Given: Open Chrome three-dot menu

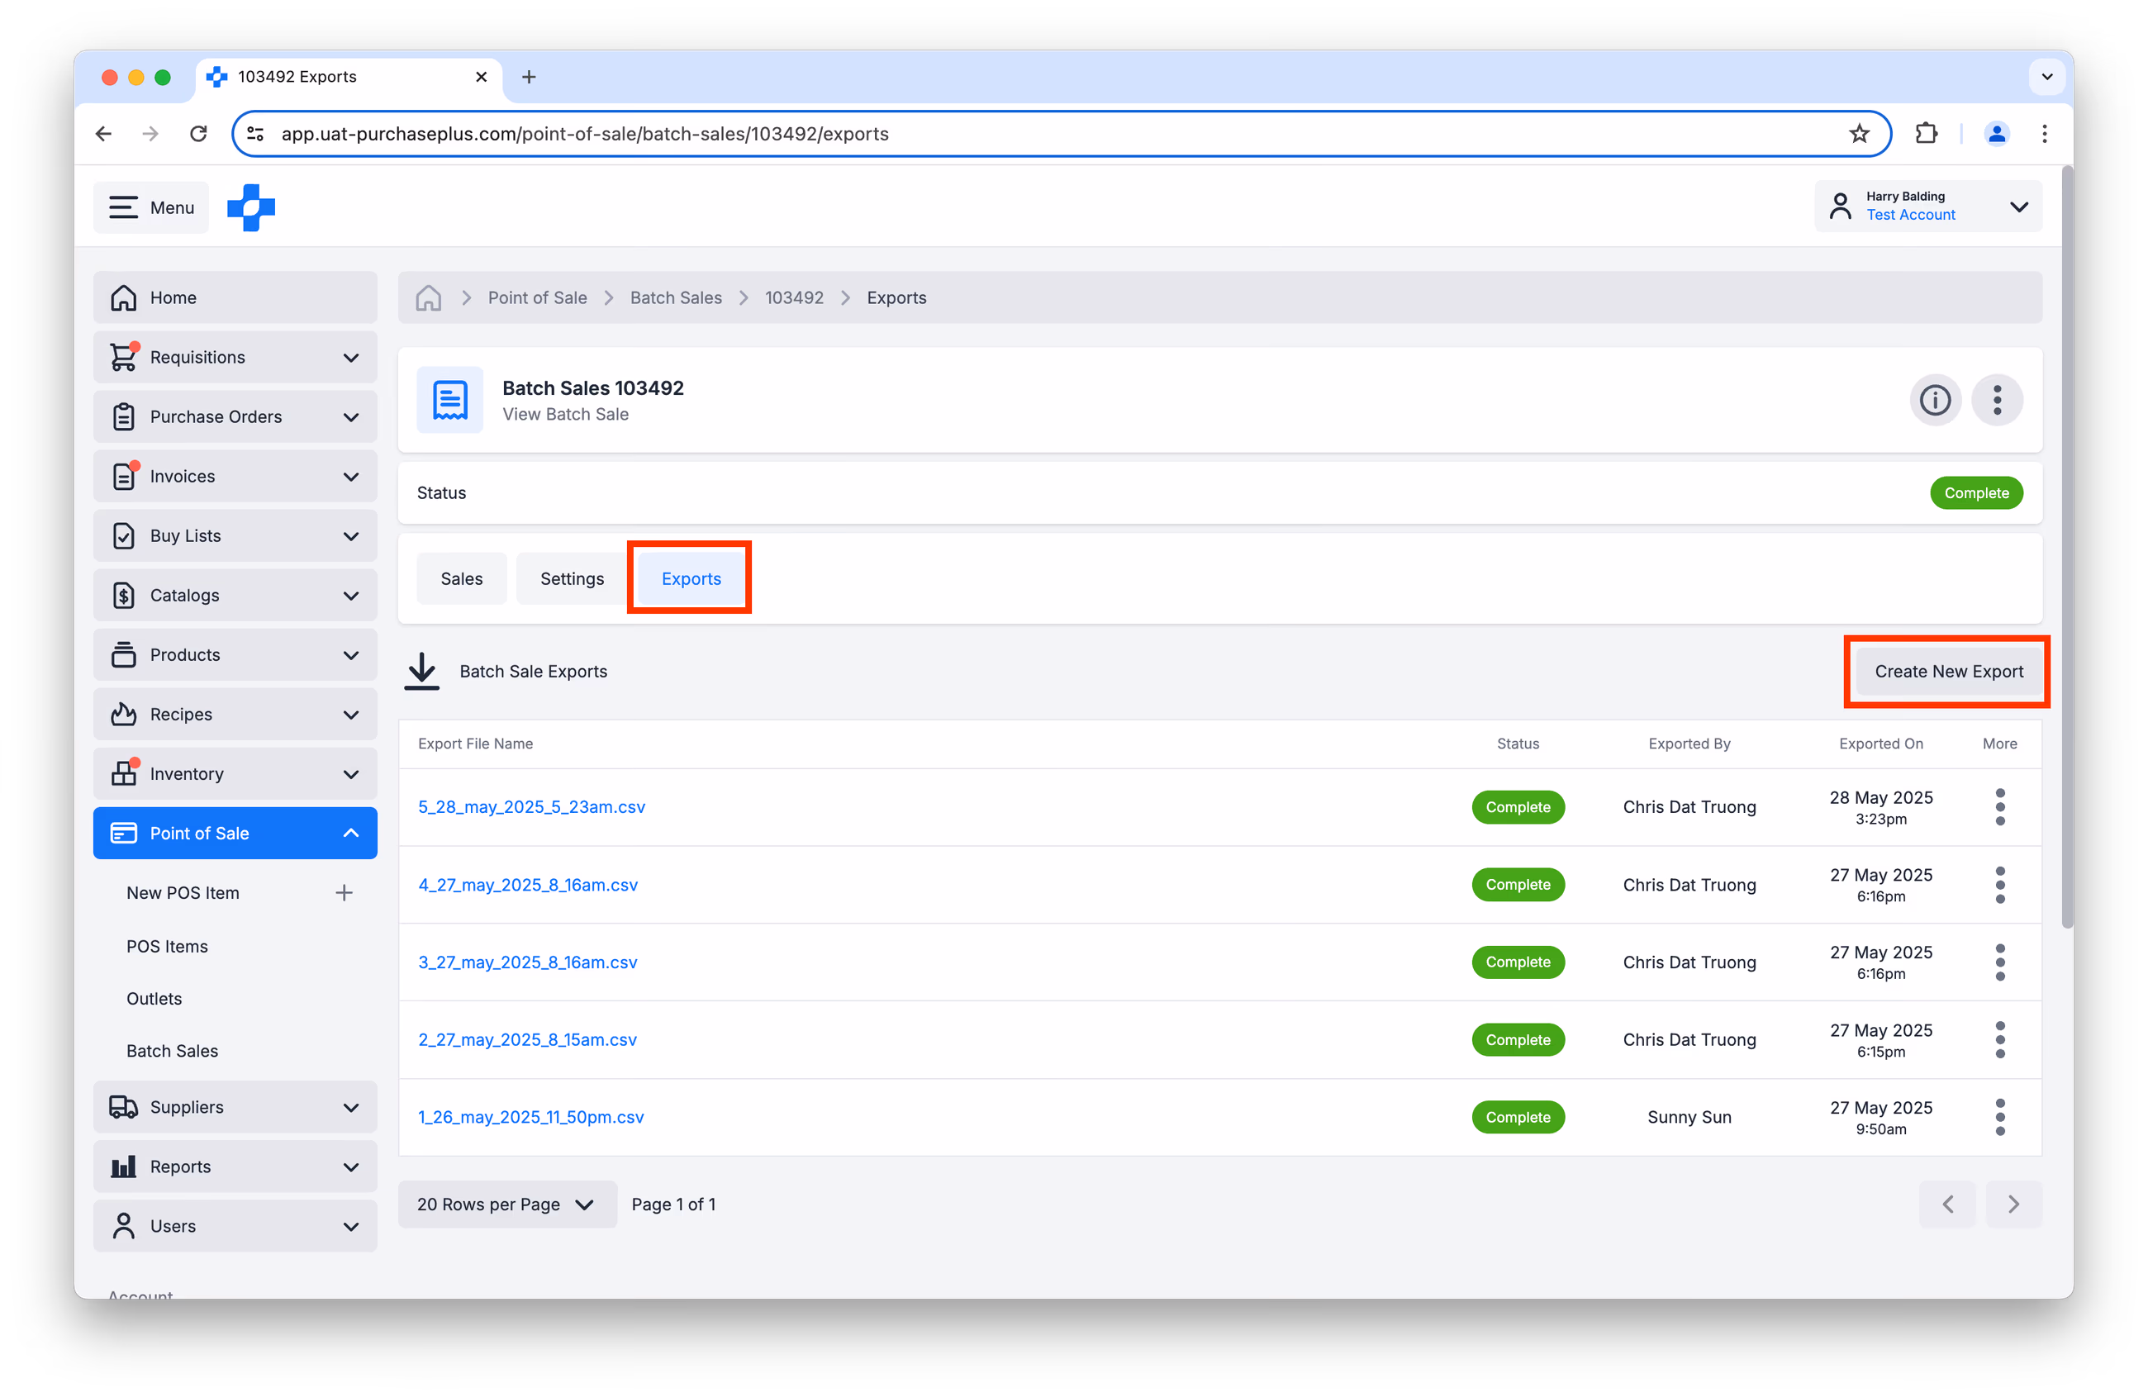Looking at the screenshot, I should 2044,134.
